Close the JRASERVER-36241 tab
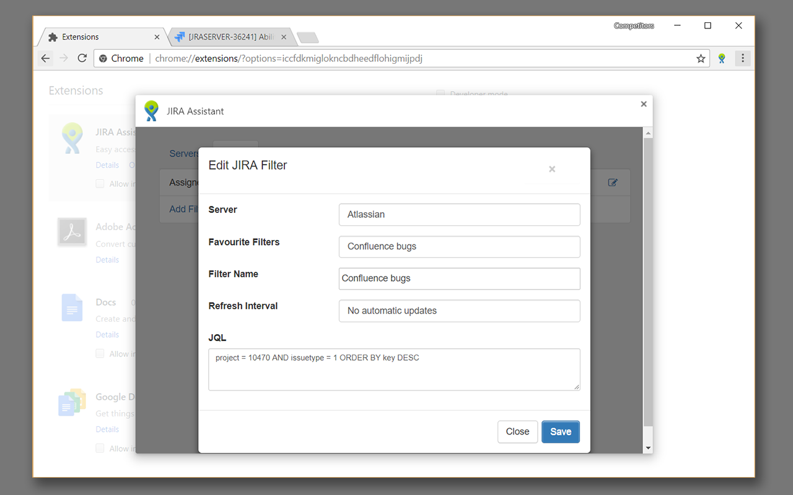 [284, 37]
